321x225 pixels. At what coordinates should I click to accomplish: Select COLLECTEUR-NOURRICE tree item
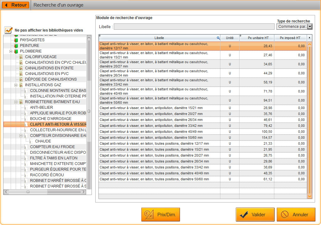pyautogui.click(x=58, y=130)
